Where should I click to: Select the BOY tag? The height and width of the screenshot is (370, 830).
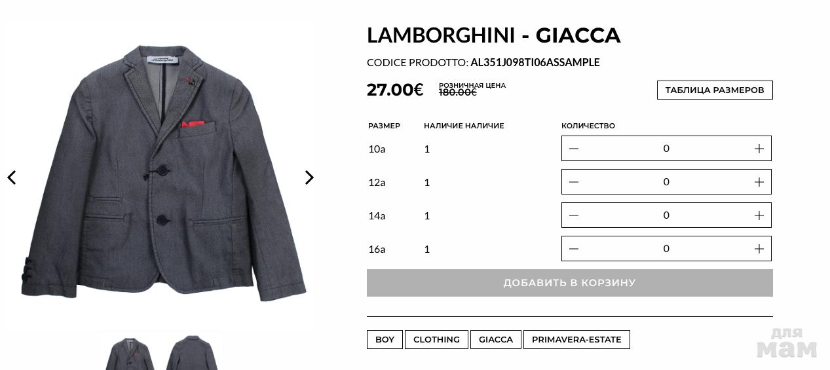[x=385, y=340]
